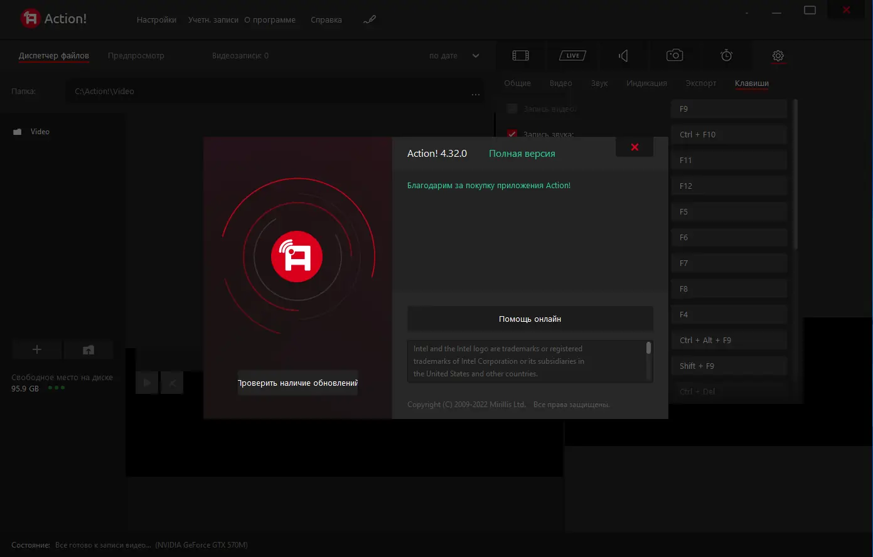Close the About dialog with red X

pyautogui.click(x=635, y=147)
